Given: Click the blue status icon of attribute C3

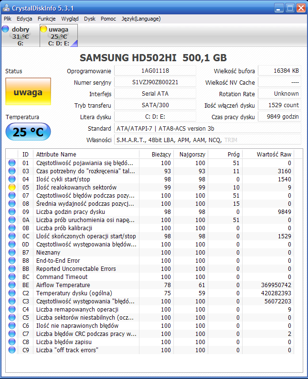Looking at the screenshot, I should coord(12,301).
